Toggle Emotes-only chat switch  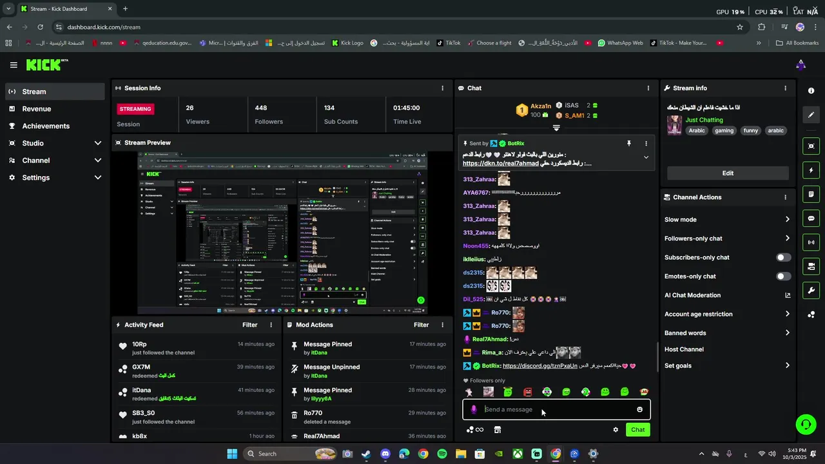pos(783,276)
